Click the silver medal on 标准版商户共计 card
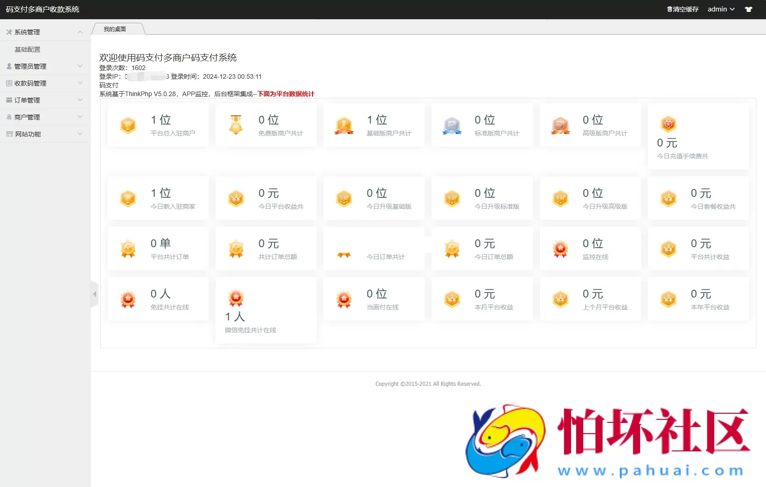Viewport: 766px width, 487px height. [452, 125]
